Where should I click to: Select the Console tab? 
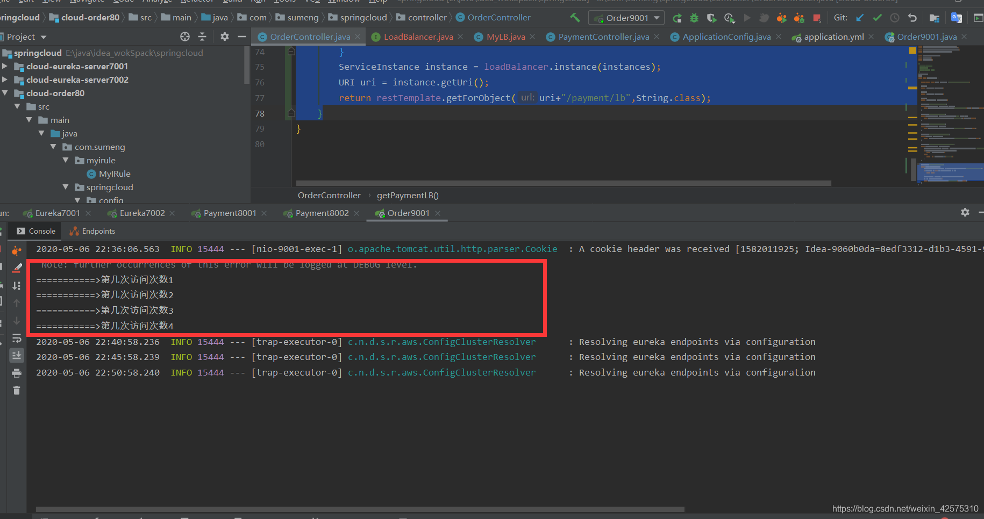click(36, 232)
